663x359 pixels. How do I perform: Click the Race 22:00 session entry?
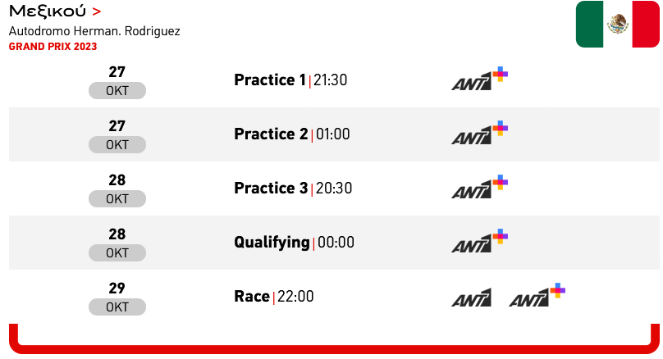[x=273, y=296]
